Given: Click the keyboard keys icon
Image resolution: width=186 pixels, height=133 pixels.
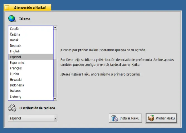Looking at the screenshot, I should pos(12,108).
